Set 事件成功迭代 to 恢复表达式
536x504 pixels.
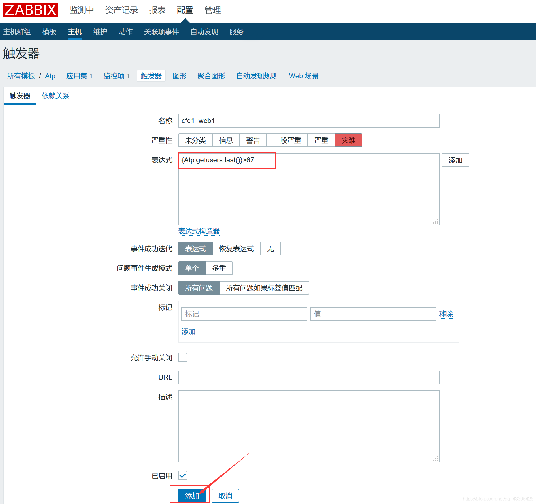236,249
